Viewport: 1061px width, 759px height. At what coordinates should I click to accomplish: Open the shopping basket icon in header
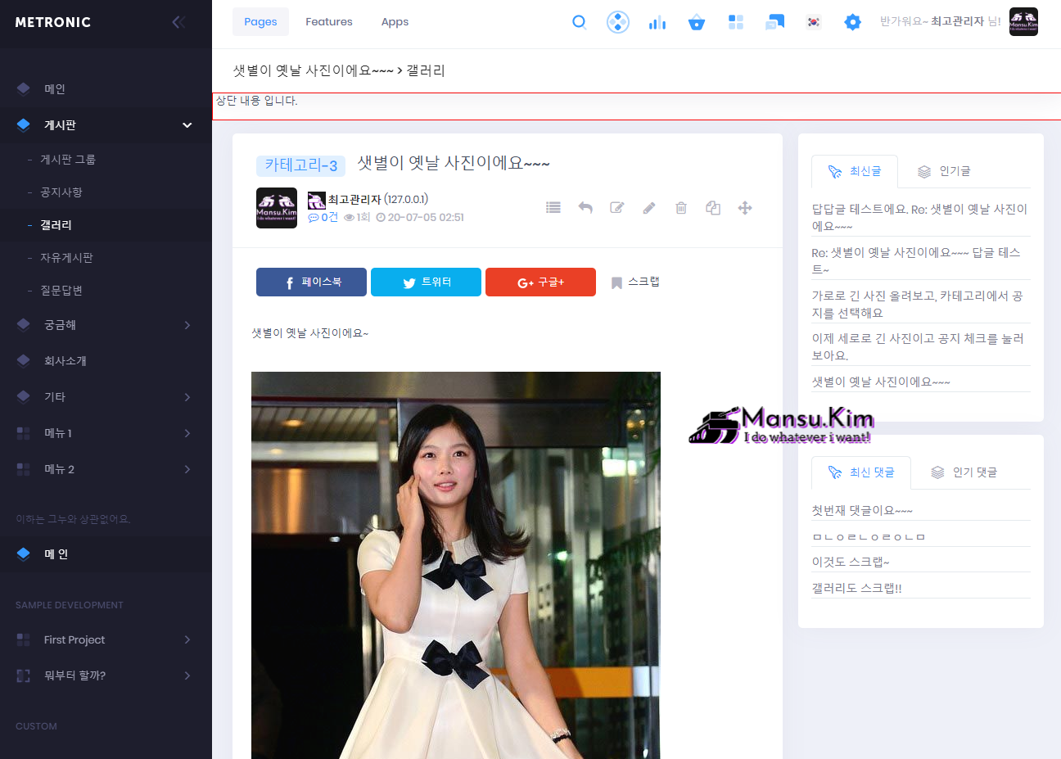(696, 22)
